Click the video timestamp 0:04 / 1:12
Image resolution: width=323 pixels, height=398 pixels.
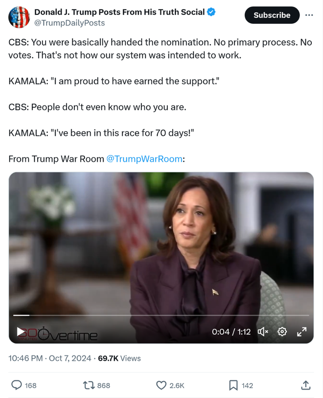click(x=231, y=332)
